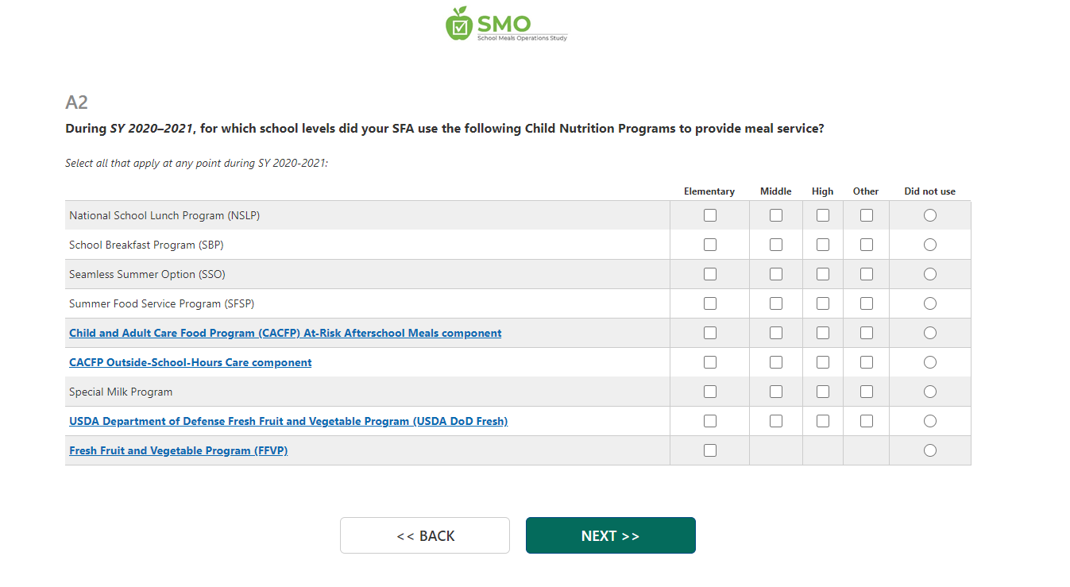This screenshot has height=587, width=1070.
Task: Check Middle for Special Milk Program
Action: coord(776,392)
